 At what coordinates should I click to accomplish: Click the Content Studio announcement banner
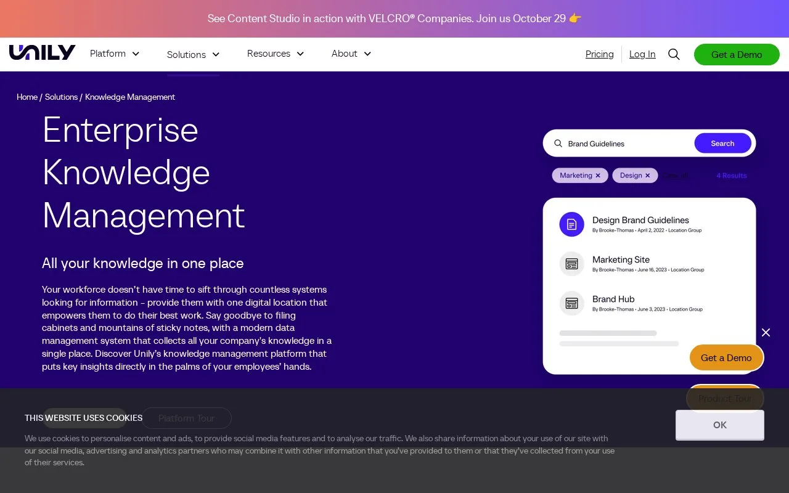[394, 18]
